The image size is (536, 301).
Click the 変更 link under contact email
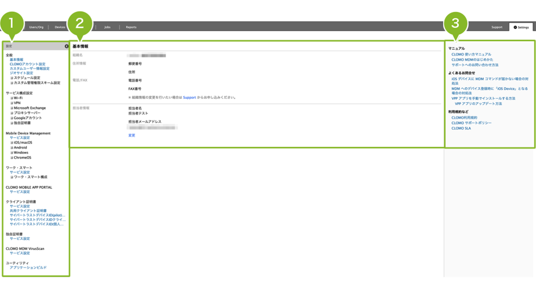pyautogui.click(x=132, y=135)
